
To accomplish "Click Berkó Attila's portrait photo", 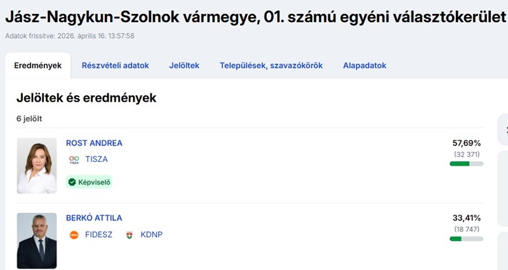I will (37, 241).
